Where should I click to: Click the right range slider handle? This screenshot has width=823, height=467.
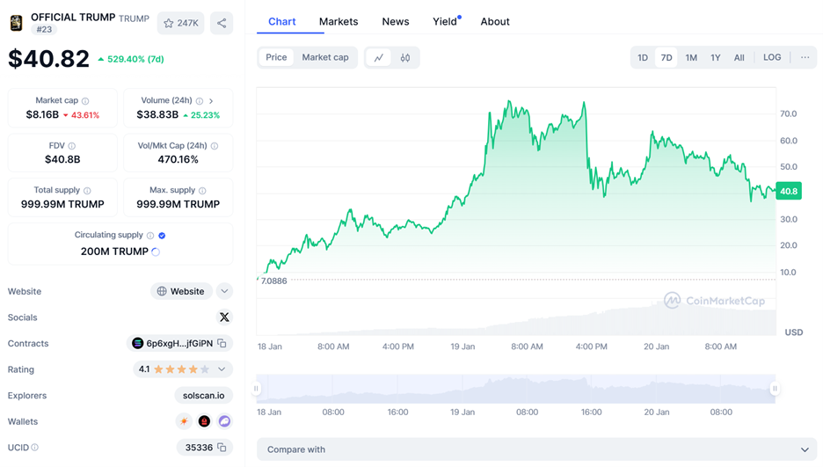click(775, 389)
